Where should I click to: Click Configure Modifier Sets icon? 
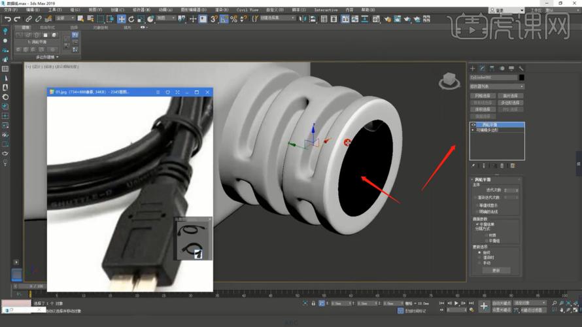click(513, 165)
